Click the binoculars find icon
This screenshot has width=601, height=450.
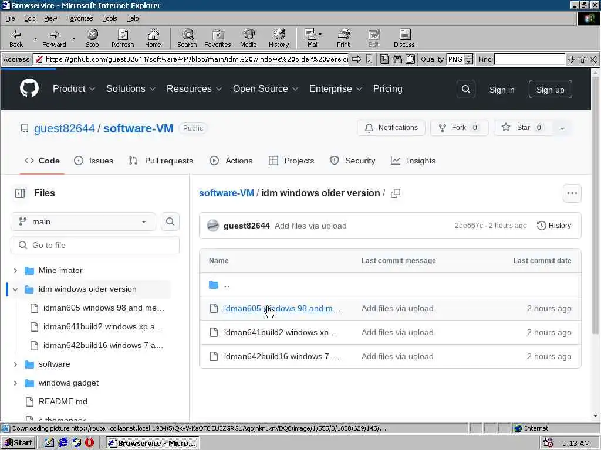(397, 59)
